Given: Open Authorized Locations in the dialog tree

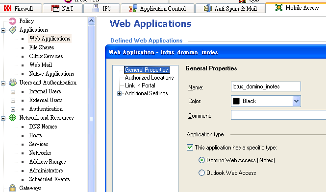Looking at the screenshot, I should pyautogui.click(x=150, y=78).
